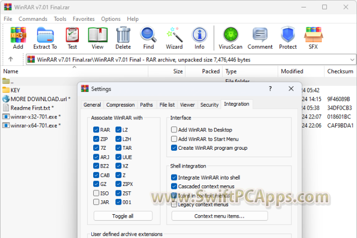Click checksum value CAF9BDA1
Screen dimensions: 357x238
(340, 125)
